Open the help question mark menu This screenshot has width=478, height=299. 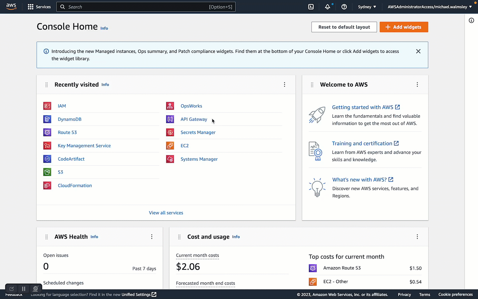(344, 7)
